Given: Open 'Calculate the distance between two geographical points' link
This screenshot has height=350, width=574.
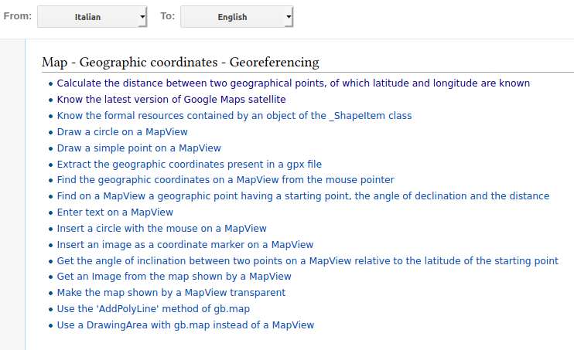Looking at the screenshot, I should (x=293, y=83).
